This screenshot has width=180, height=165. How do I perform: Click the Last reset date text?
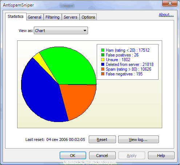click(65, 140)
